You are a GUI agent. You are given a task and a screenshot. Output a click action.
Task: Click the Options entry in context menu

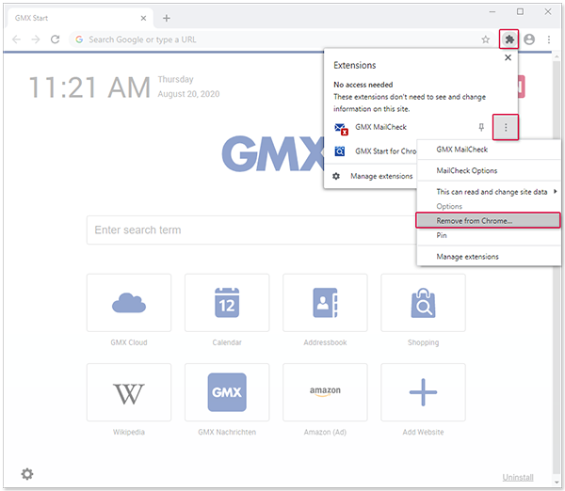(488, 206)
